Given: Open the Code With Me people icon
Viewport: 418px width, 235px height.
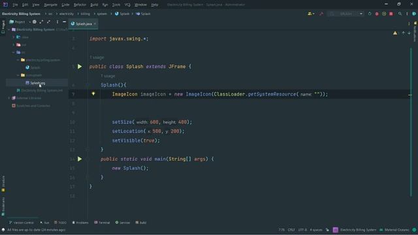Looking at the screenshot, I should [x=311, y=14].
